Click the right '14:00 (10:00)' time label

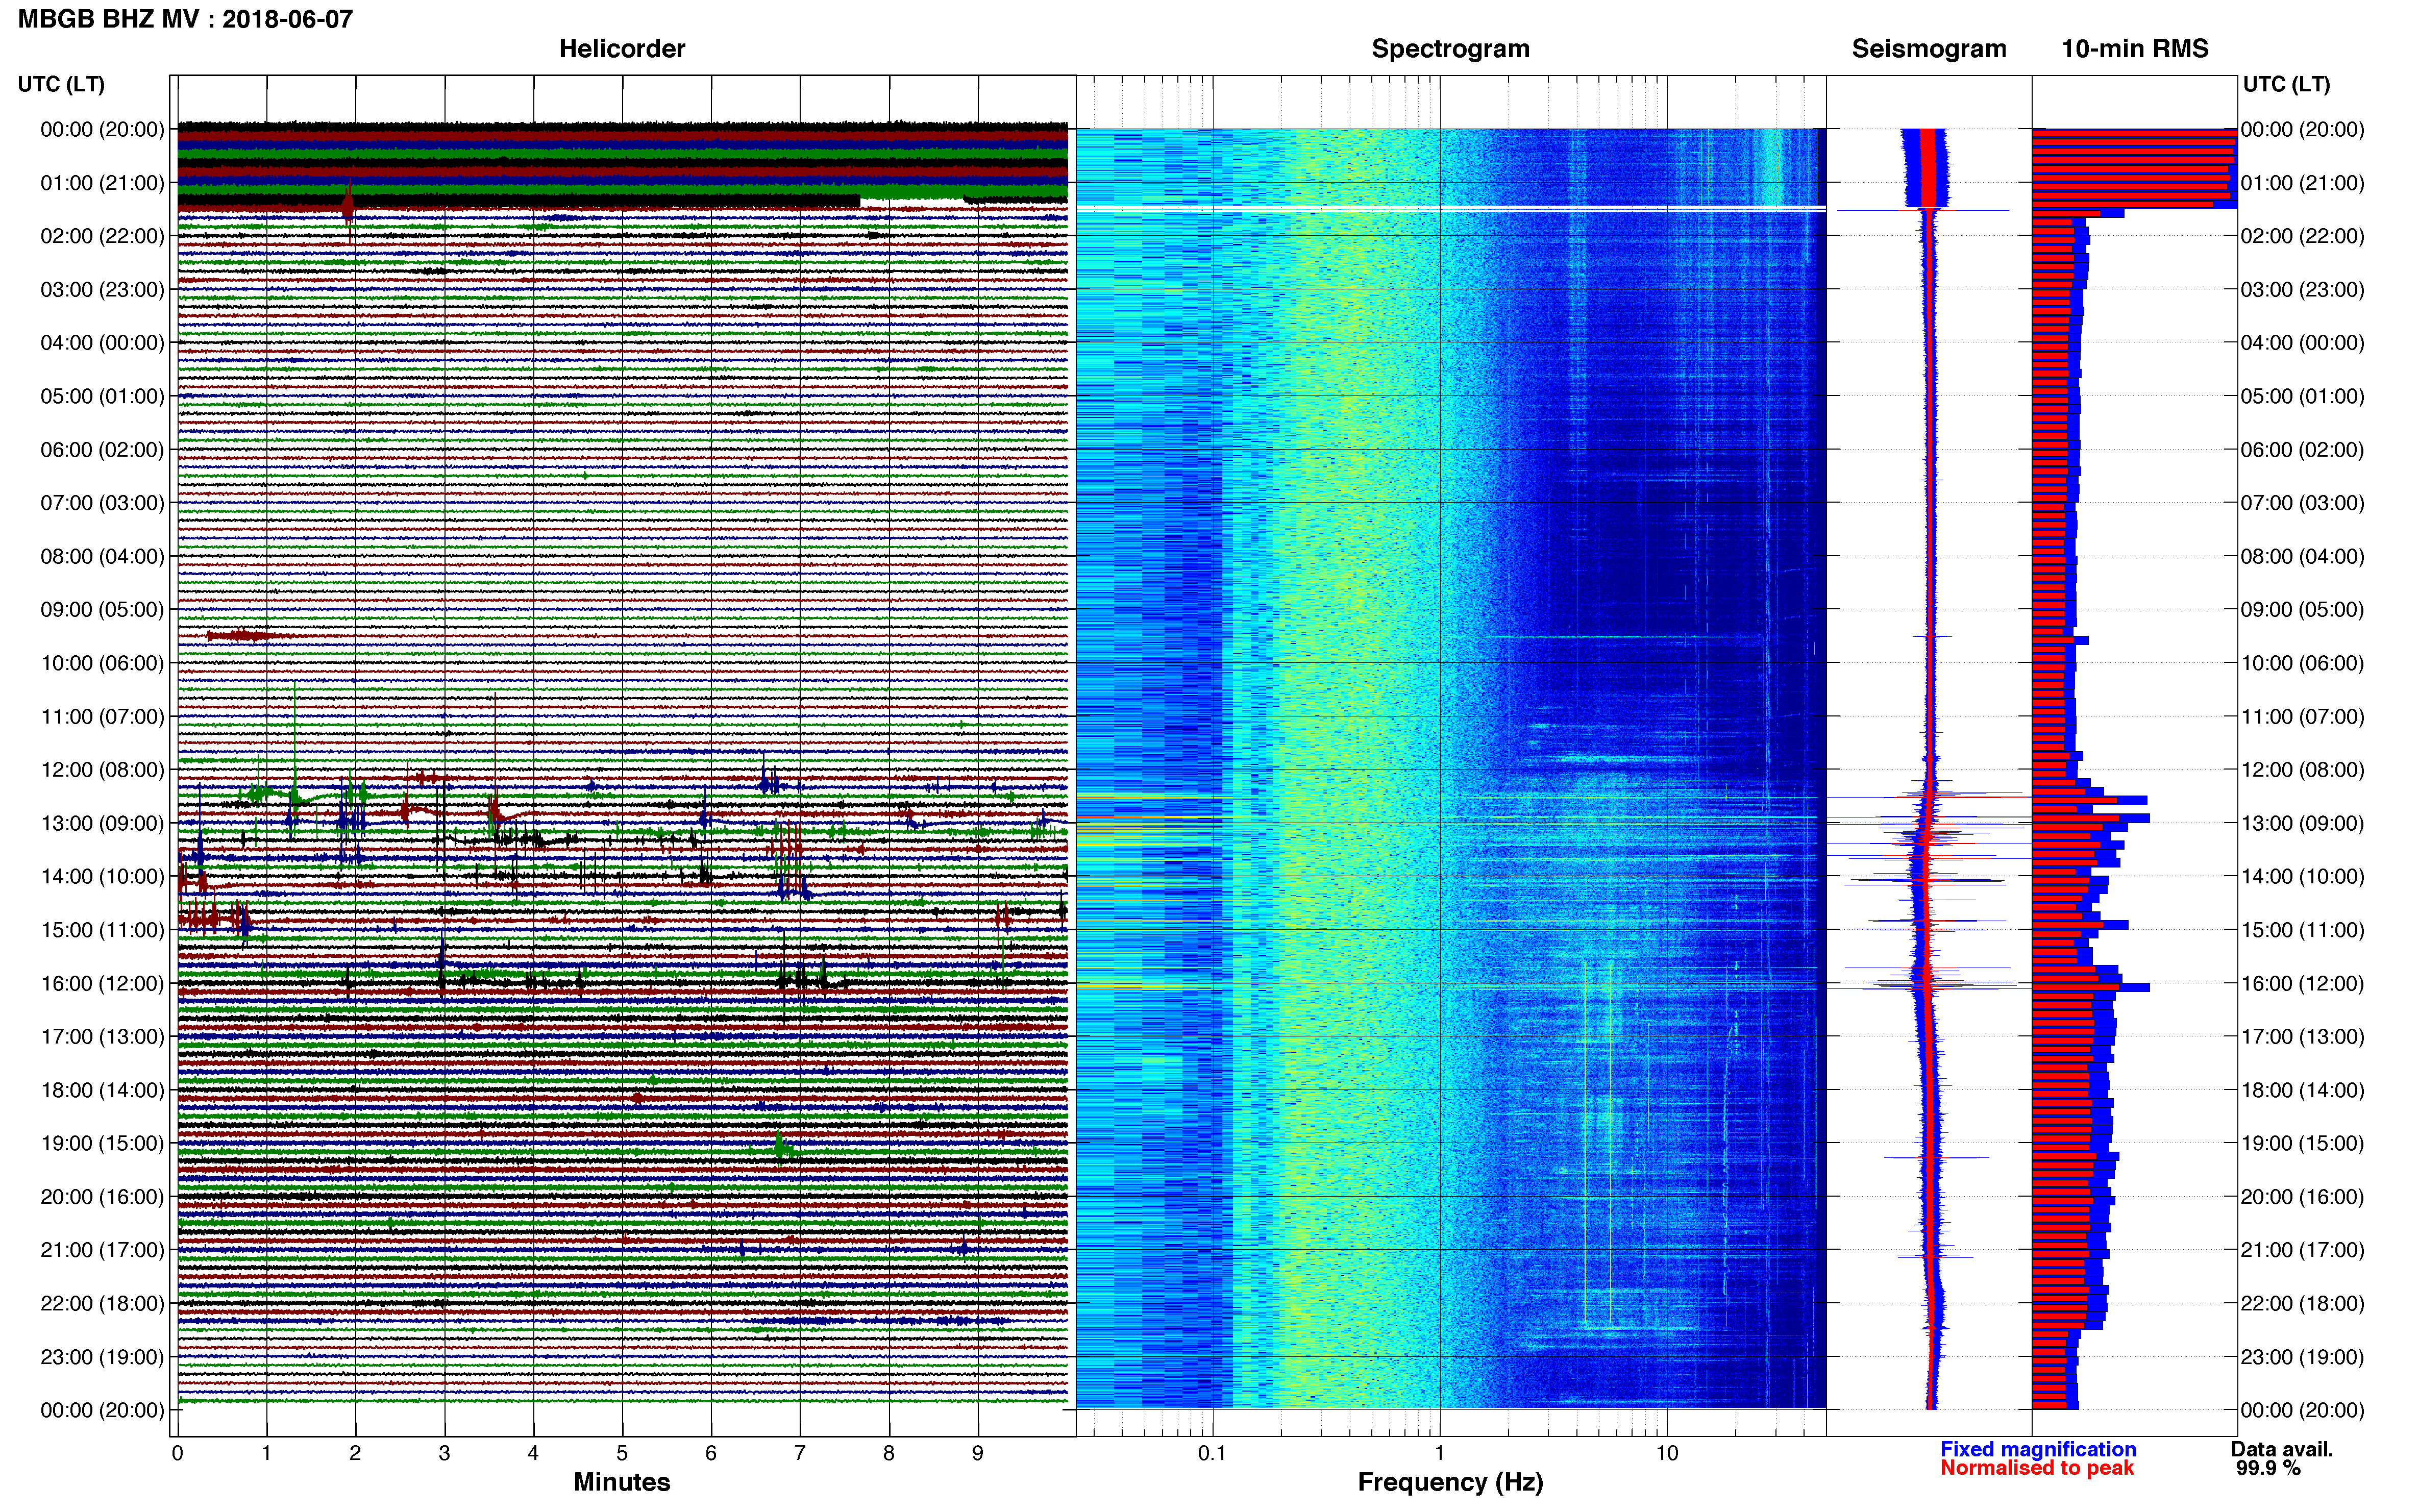(x=2302, y=876)
